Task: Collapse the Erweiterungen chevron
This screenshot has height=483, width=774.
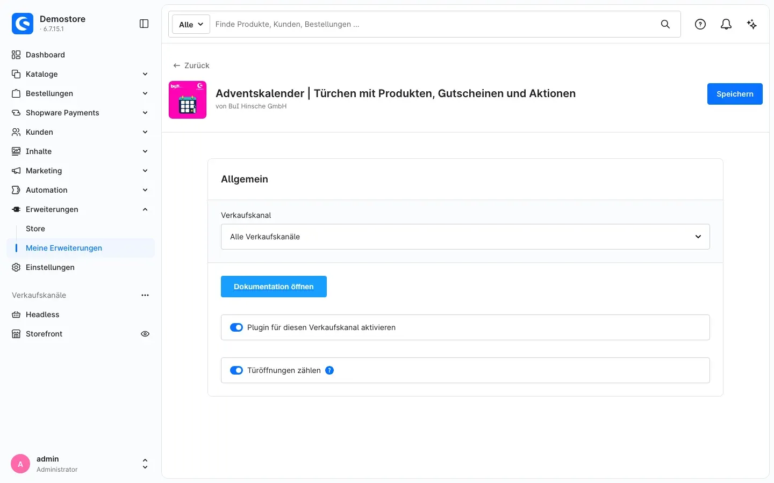Action: click(x=145, y=209)
